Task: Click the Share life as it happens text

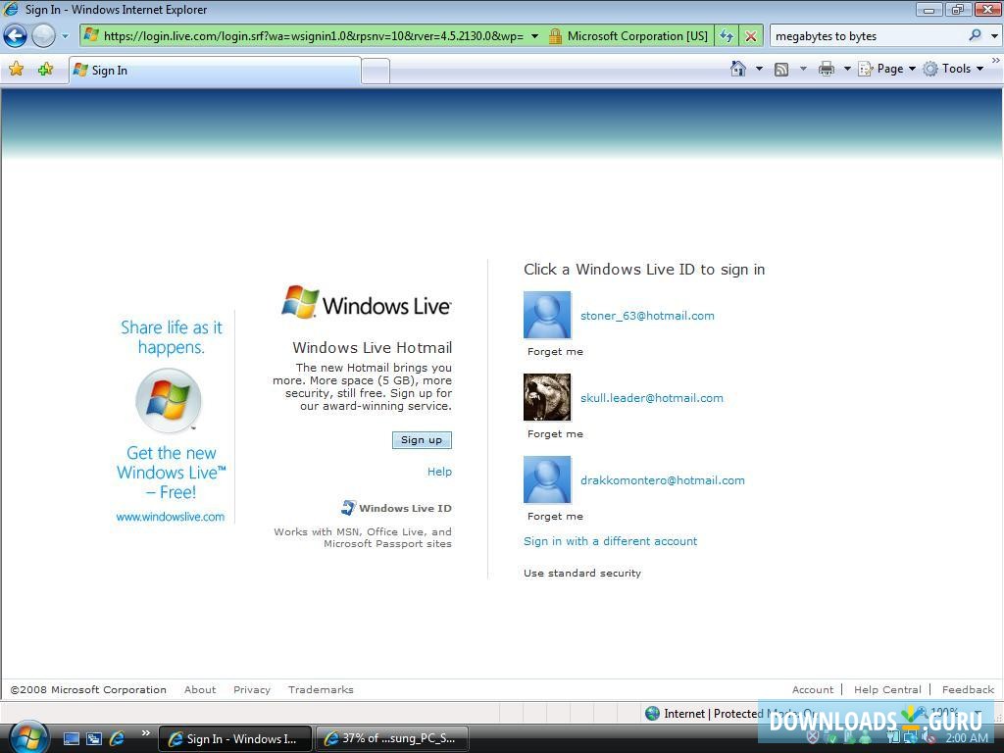Action: [x=171, y=337]
